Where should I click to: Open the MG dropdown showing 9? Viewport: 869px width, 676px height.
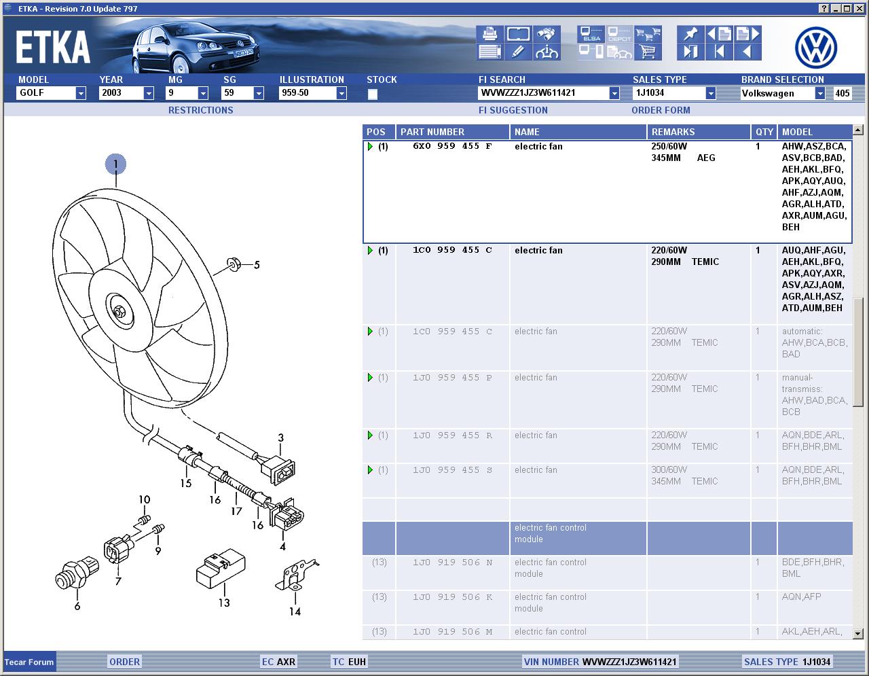202,93
